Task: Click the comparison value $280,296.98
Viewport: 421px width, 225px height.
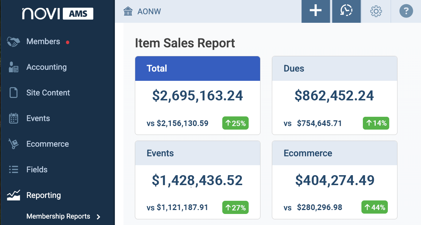Action: pyautogui.click(x=320, y=207)
